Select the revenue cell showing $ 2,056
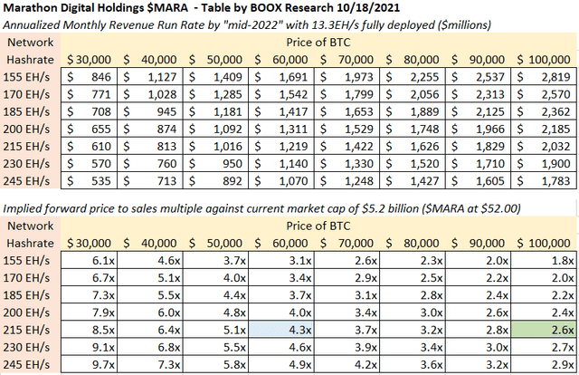The width and height of the screenshot is (579, 375). tap(413, 94)
